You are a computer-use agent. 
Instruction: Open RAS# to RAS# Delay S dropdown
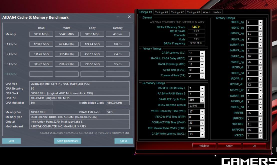(202, 94)
